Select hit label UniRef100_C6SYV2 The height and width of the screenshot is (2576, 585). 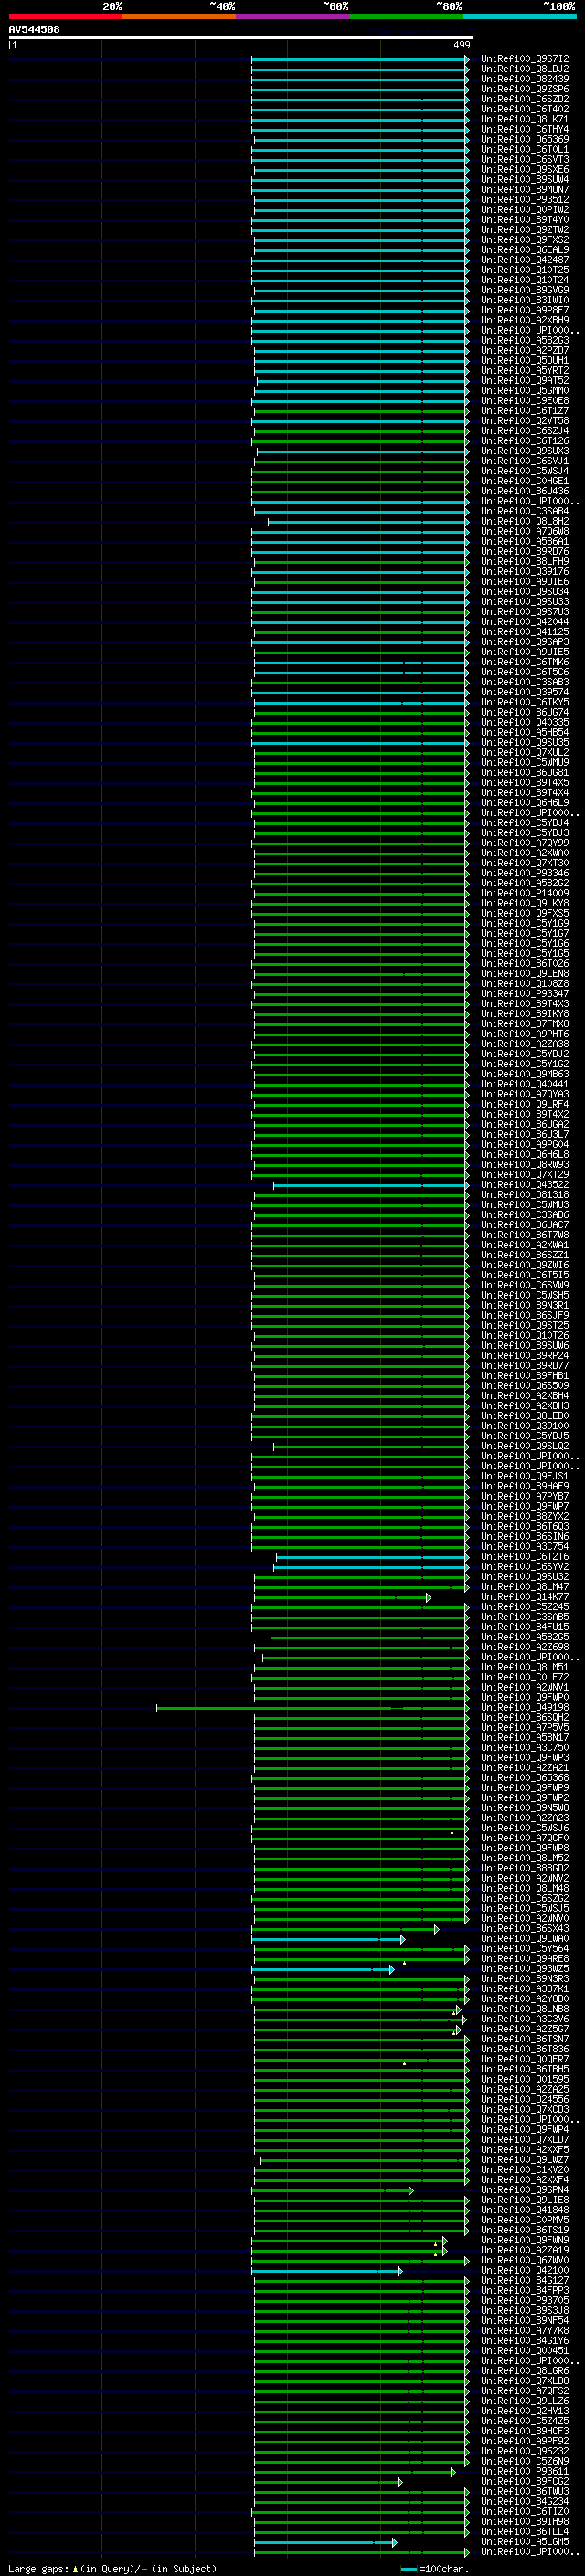coord(525,1567)
